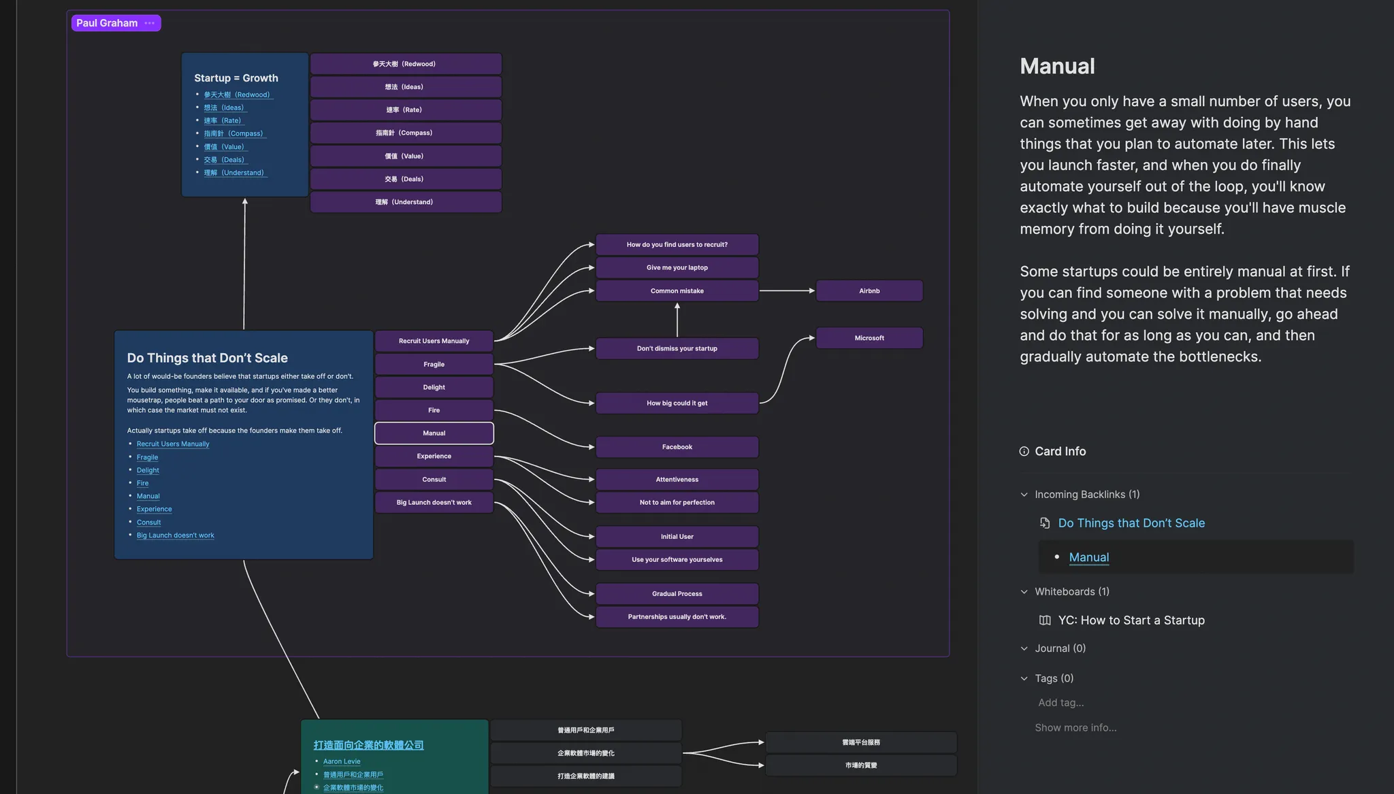Click whiteboard icon beside YC entry
The width and height of the screenshot is (1394, 794).
[x=1045, y=621]
